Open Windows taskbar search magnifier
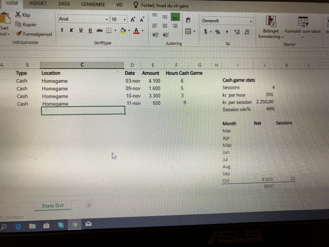Viewport: 329px width, 247px height. [4, 227]
